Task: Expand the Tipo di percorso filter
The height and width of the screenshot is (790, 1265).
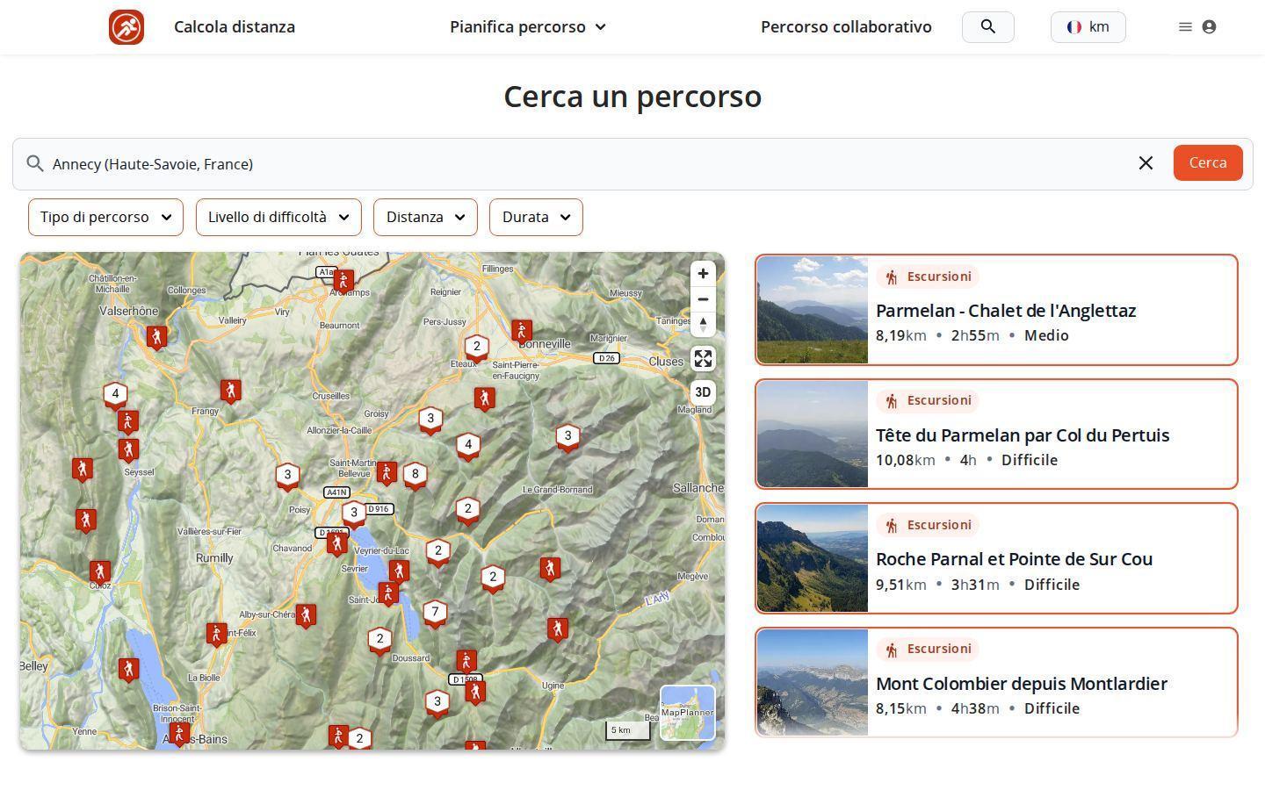Action: [x=105, y=217]
